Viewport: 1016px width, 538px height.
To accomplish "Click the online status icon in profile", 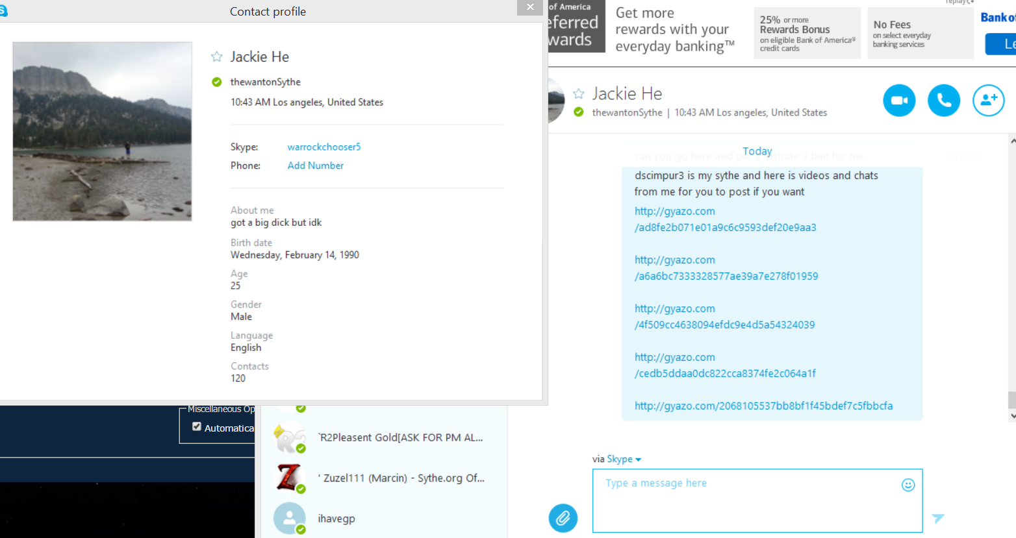I will (x=217, y=82).
